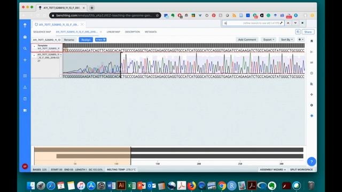Image resolution: width=342 pixels, height=192 pixels.
Task: Open the Search icon in the left sidebar
Action: [x=25, y=49]
